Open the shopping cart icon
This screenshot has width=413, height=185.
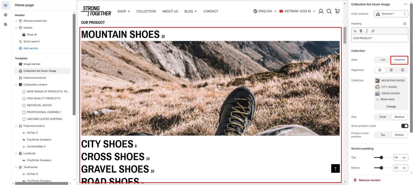(337, 11)
